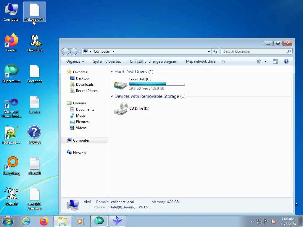
Task: Open the view options dropdown arrow
Action: coord(265,61)
